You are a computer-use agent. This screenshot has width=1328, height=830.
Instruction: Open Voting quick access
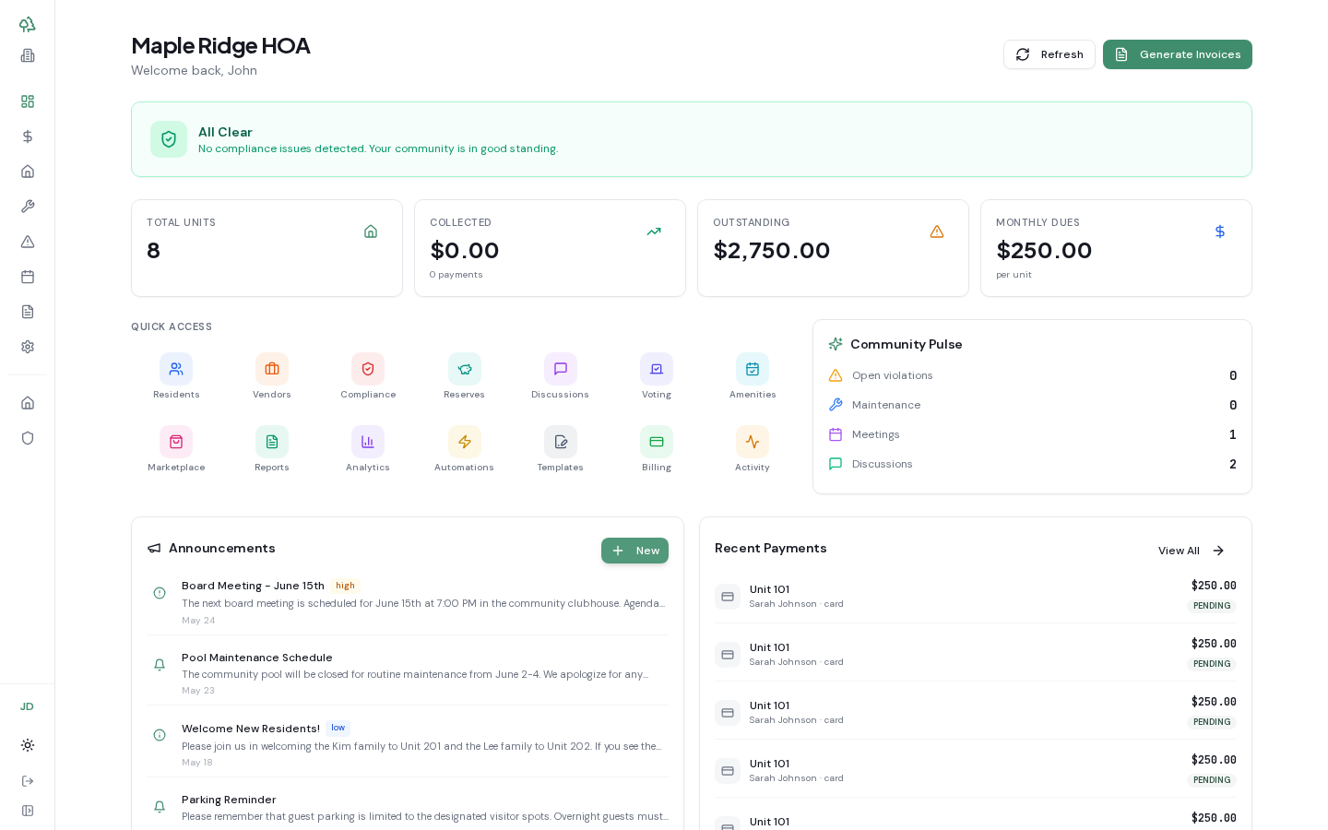[656, 376]
